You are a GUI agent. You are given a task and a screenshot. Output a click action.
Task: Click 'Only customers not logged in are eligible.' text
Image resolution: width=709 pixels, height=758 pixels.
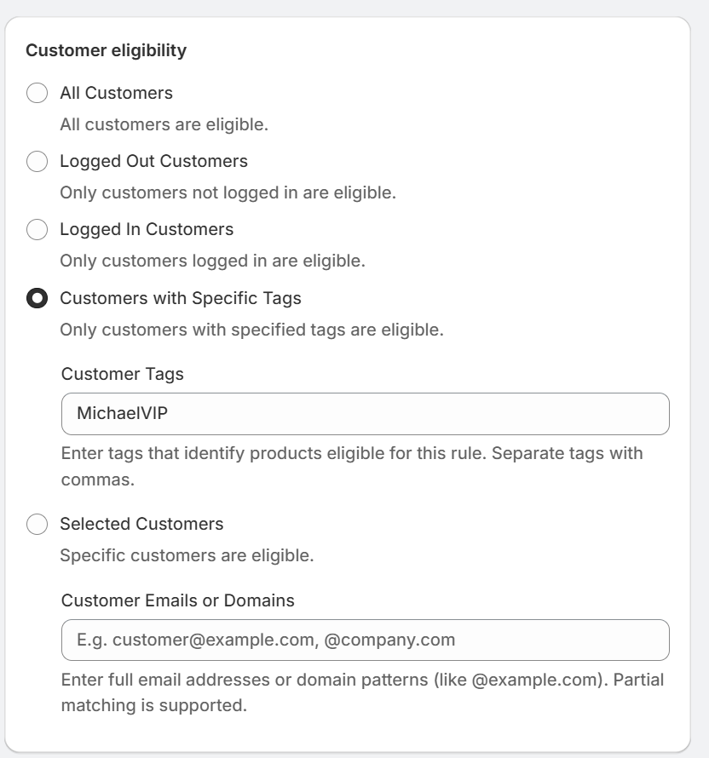pyautogui.click(x=228, y=192)
